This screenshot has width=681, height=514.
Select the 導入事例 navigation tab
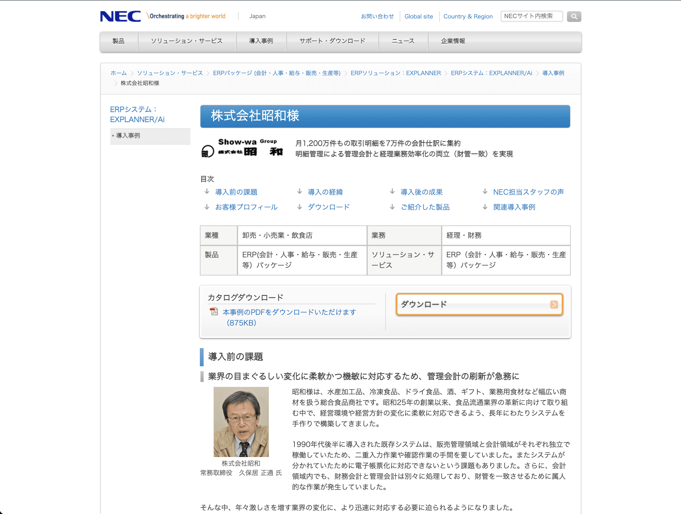click(261, 41)
